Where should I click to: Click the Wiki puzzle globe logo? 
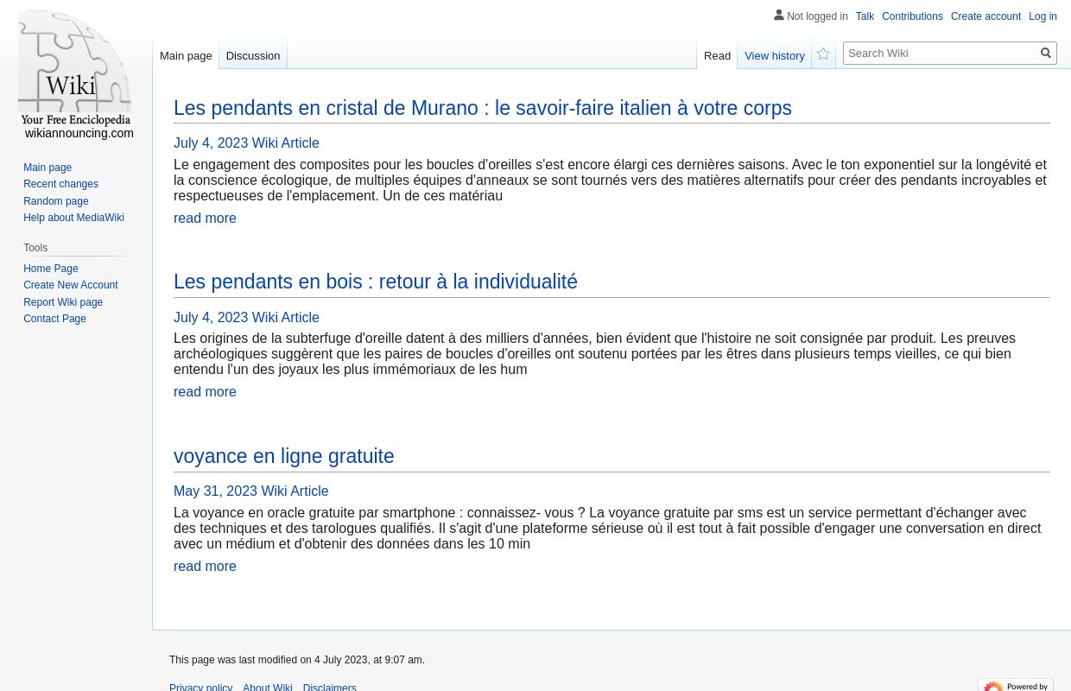click(75, 69)
